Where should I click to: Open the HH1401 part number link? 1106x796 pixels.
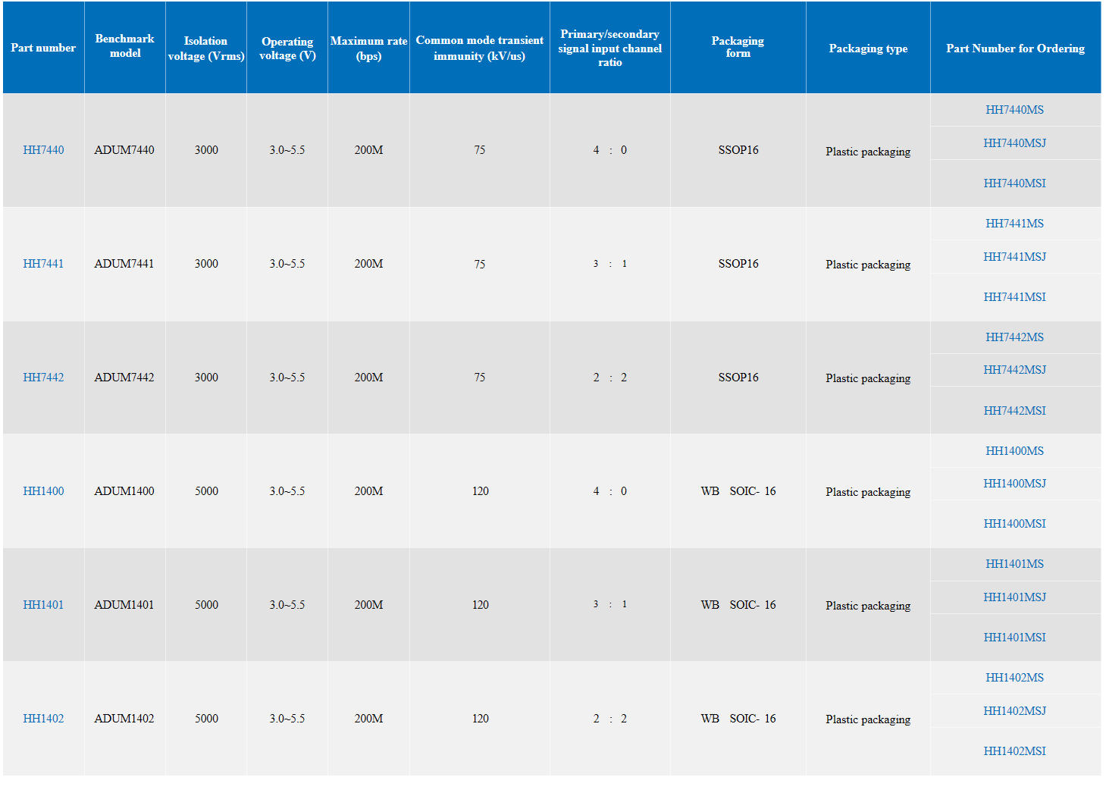[x=43, y=605]
